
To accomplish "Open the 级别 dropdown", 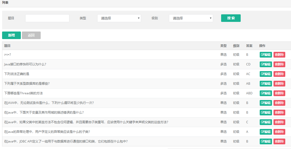I will coord(191,18).
